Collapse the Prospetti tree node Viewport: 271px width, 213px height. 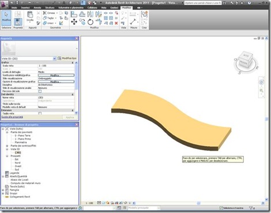click(x=7, y=156)
